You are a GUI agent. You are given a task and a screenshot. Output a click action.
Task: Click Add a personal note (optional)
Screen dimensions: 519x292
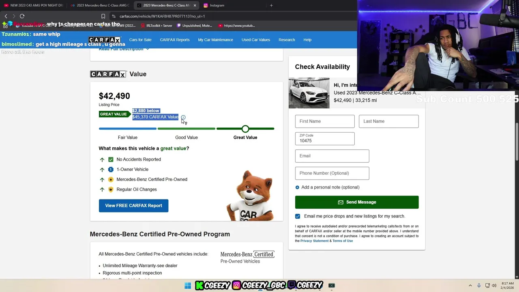tap(330, 187)
